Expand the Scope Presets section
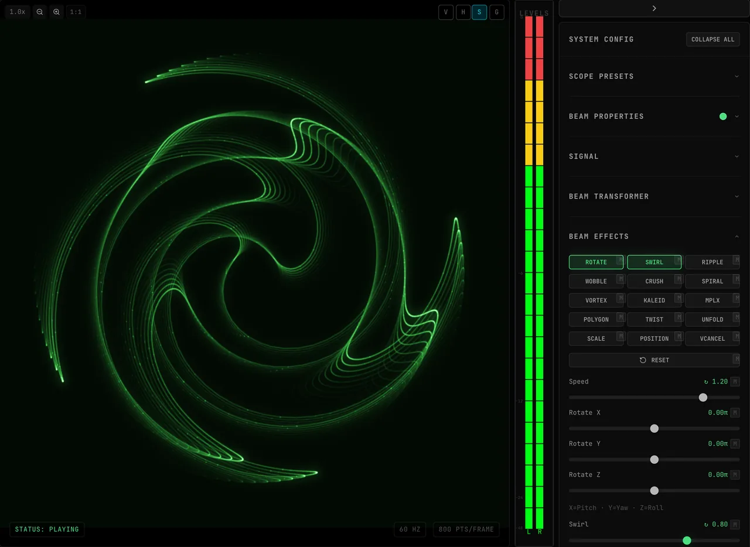The height and width of the screenshot is (547, 750). coord(654,76)
